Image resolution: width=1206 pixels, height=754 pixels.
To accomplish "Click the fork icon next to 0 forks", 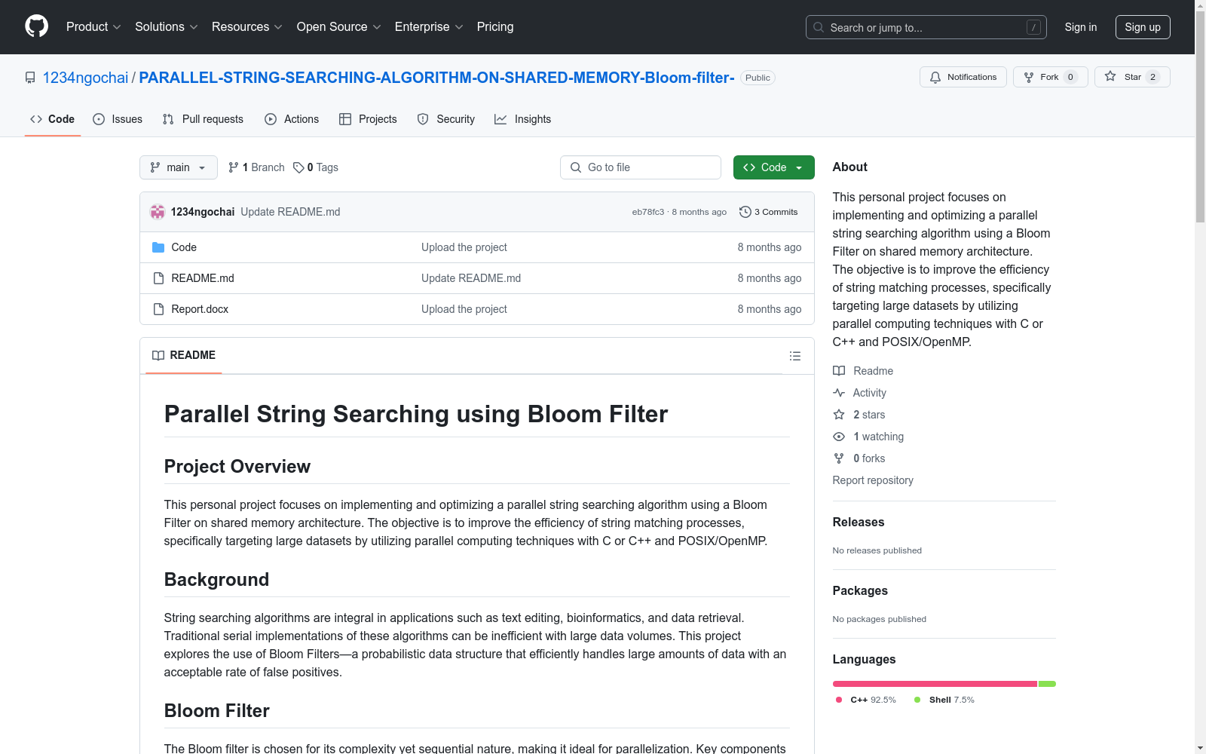I will tap(839, 458).
